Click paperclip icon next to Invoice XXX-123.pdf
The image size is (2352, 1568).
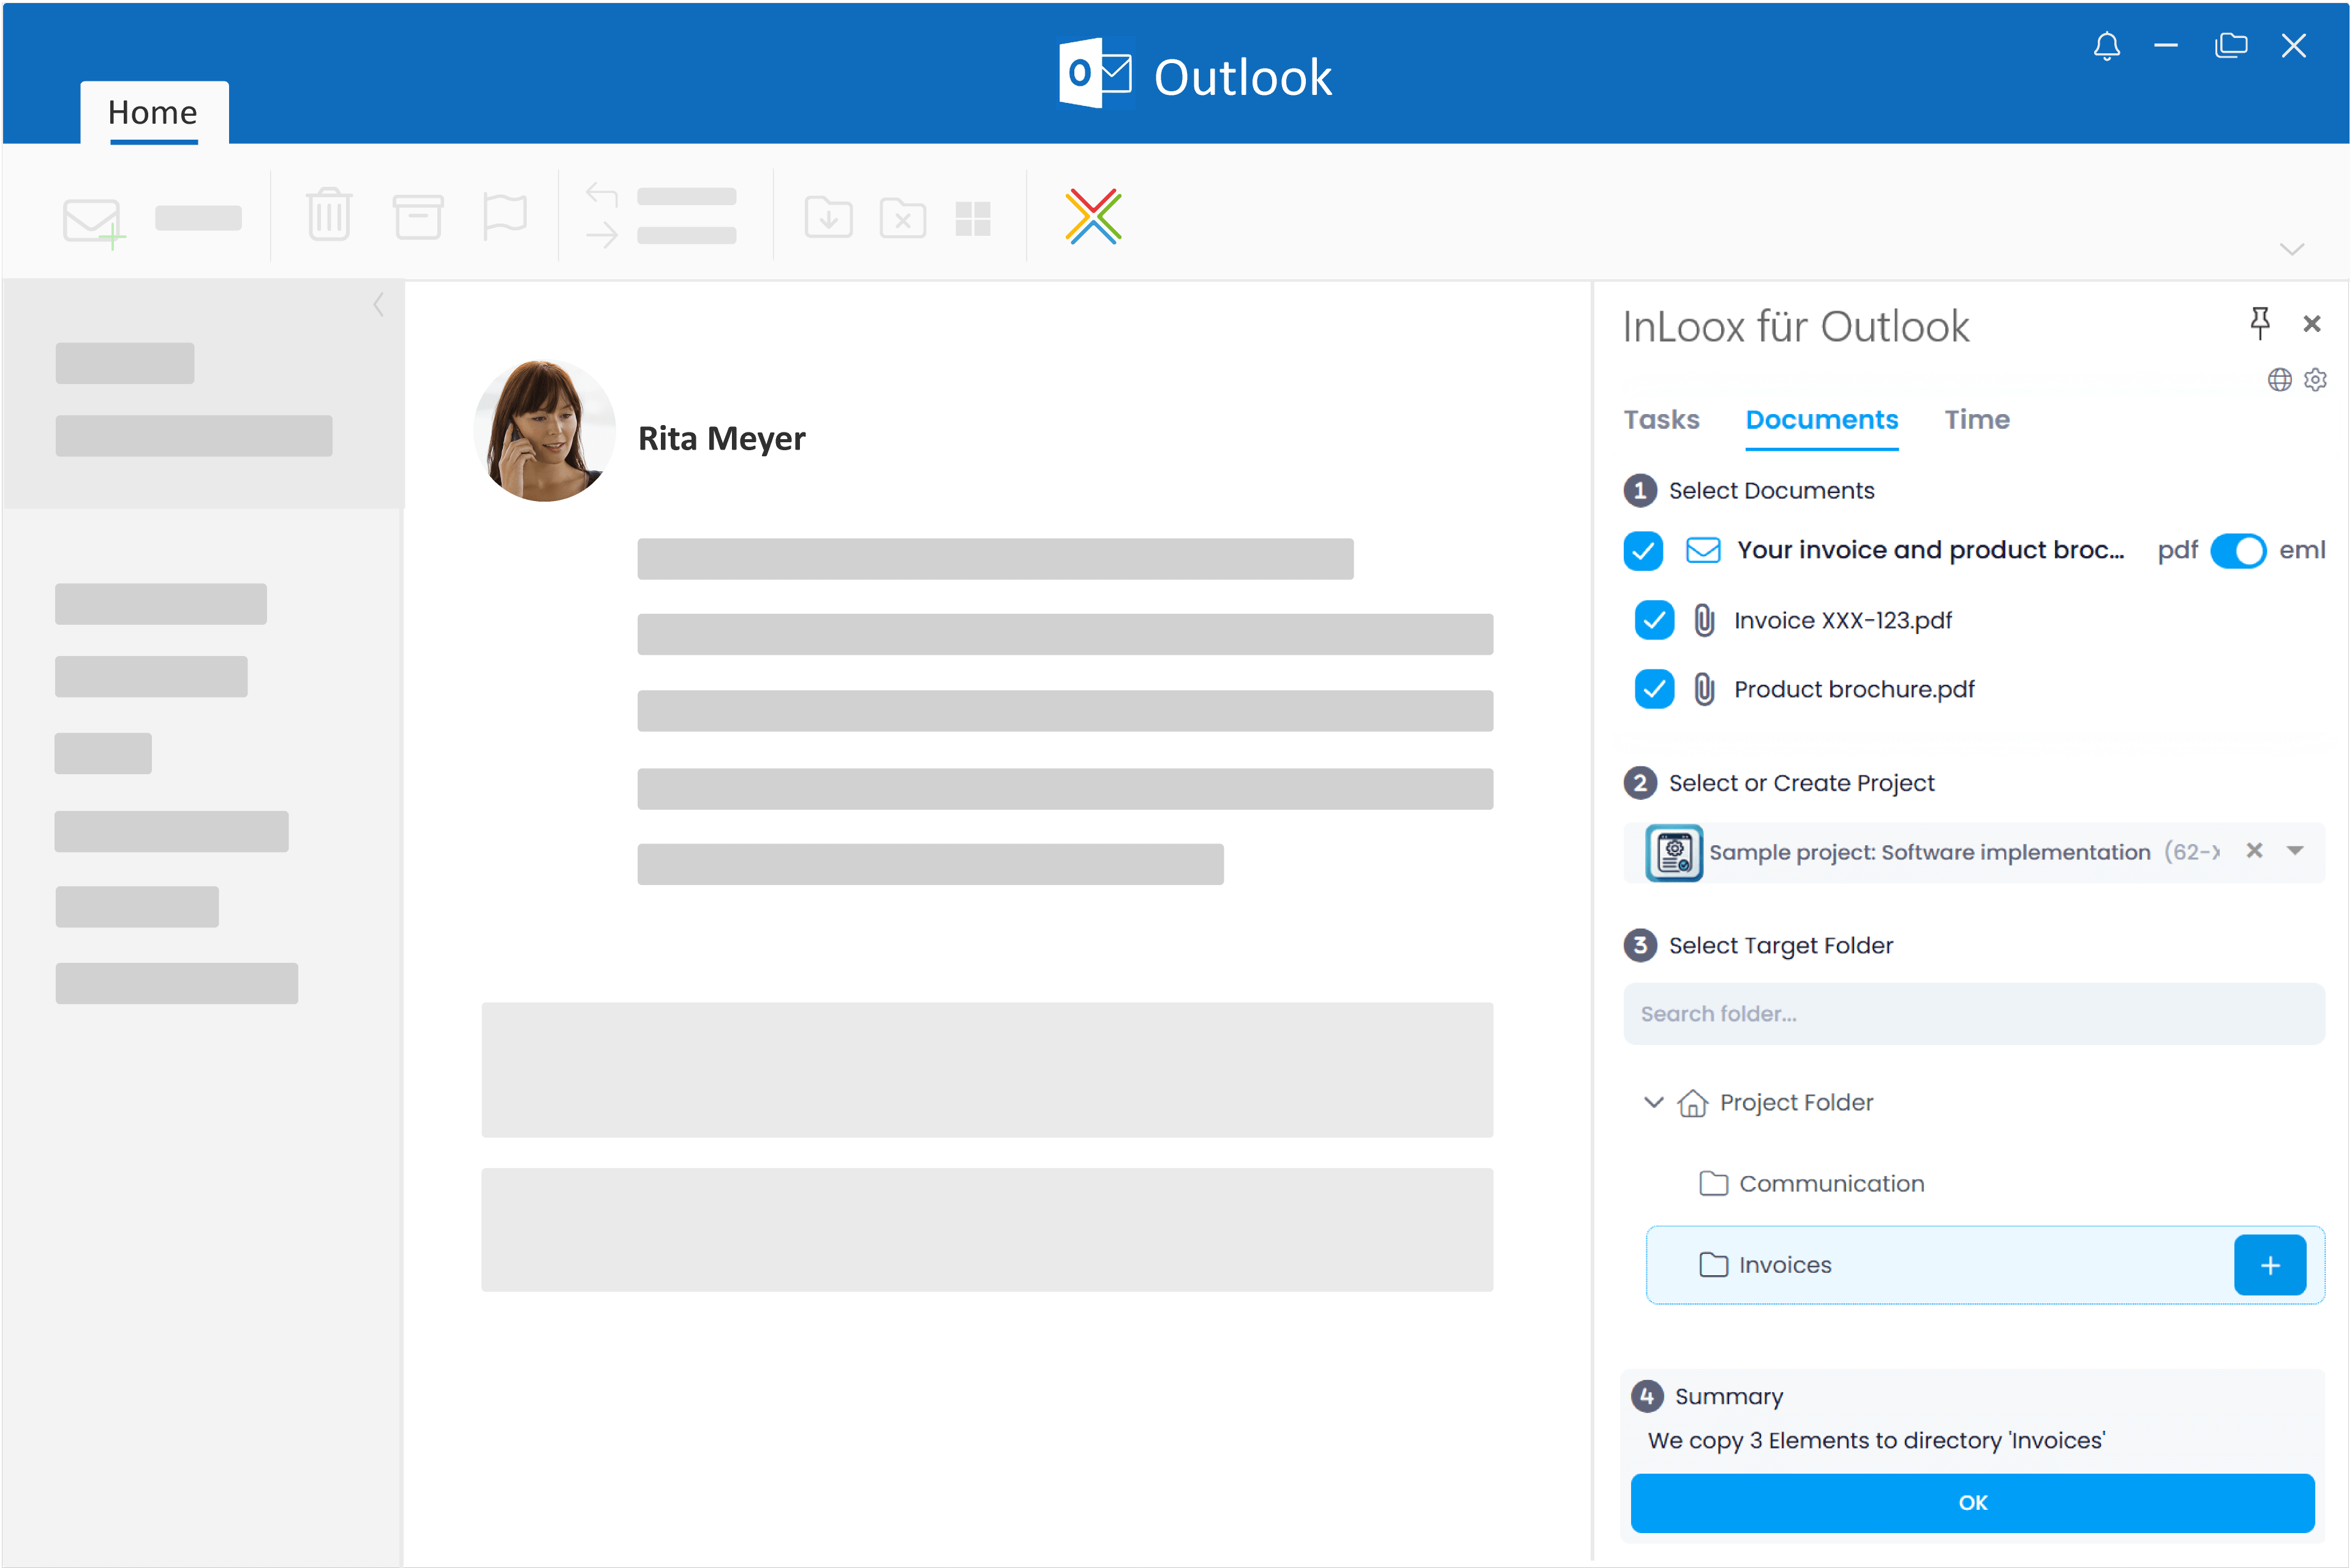coord(1705,620)
